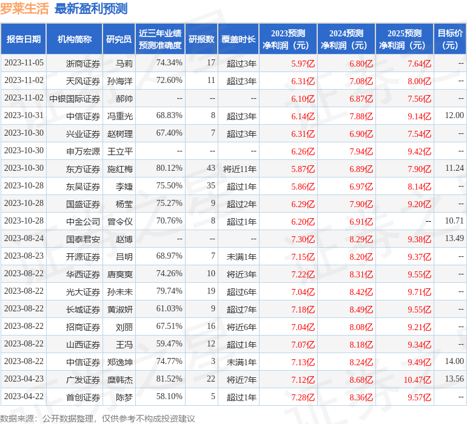The height and width of the screenshot is (424, 467).
Task: Click target price 14.00
Action: 454,361
